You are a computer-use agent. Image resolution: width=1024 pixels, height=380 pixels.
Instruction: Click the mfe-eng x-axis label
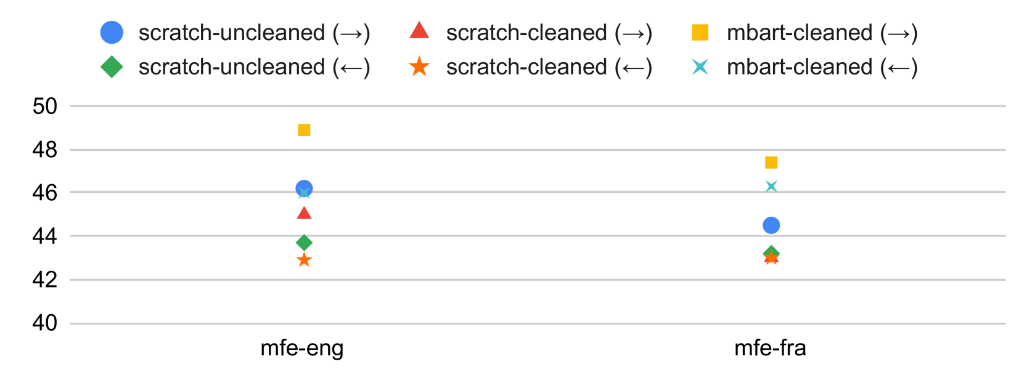coord(302,348)
